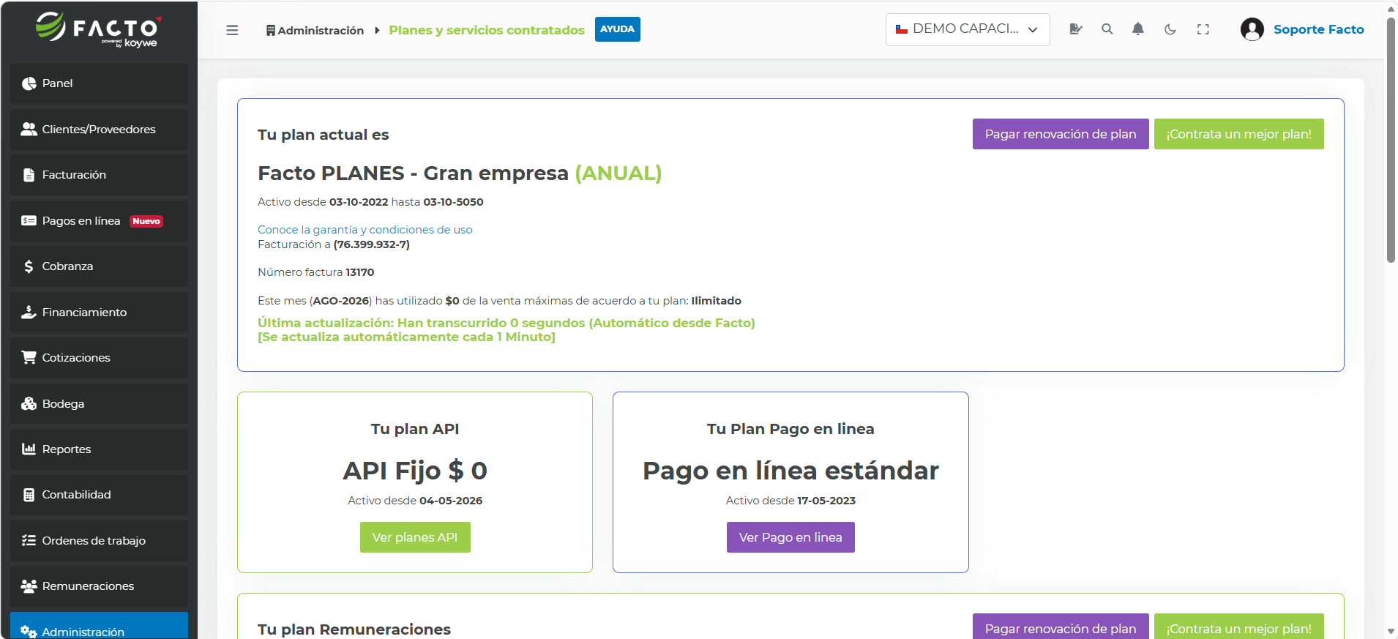Click the Financiamiento hand icon
The height and width of the screenshot is (639, 1398).
point(29,312)
